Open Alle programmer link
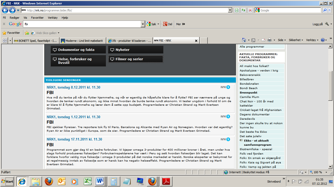The image size is (334, 187). [252, 47]
